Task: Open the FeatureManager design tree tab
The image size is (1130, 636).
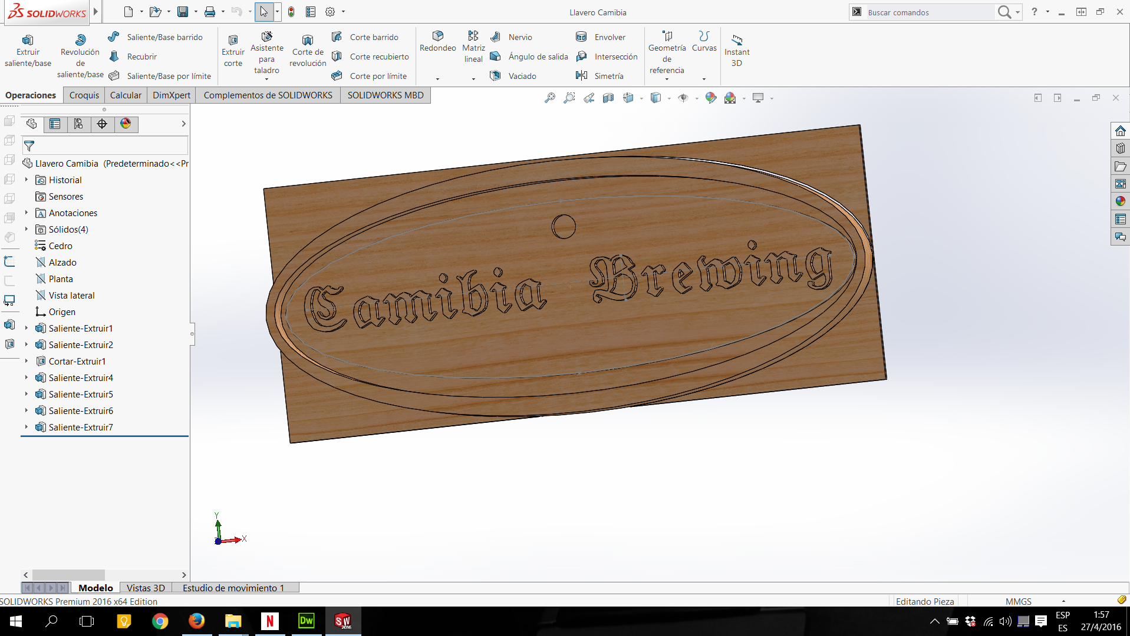Action: pos(32,124)
